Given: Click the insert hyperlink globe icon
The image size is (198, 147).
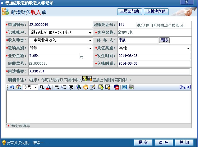Looking at the screenshot, I should point(79,87).
